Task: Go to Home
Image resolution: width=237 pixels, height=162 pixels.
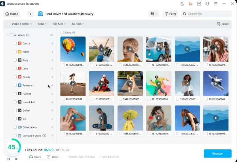Action: click(12, 14)
